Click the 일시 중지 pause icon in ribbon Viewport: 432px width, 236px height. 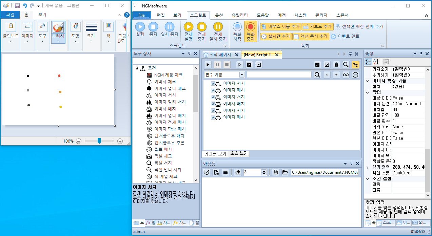[x=169, y=27]
